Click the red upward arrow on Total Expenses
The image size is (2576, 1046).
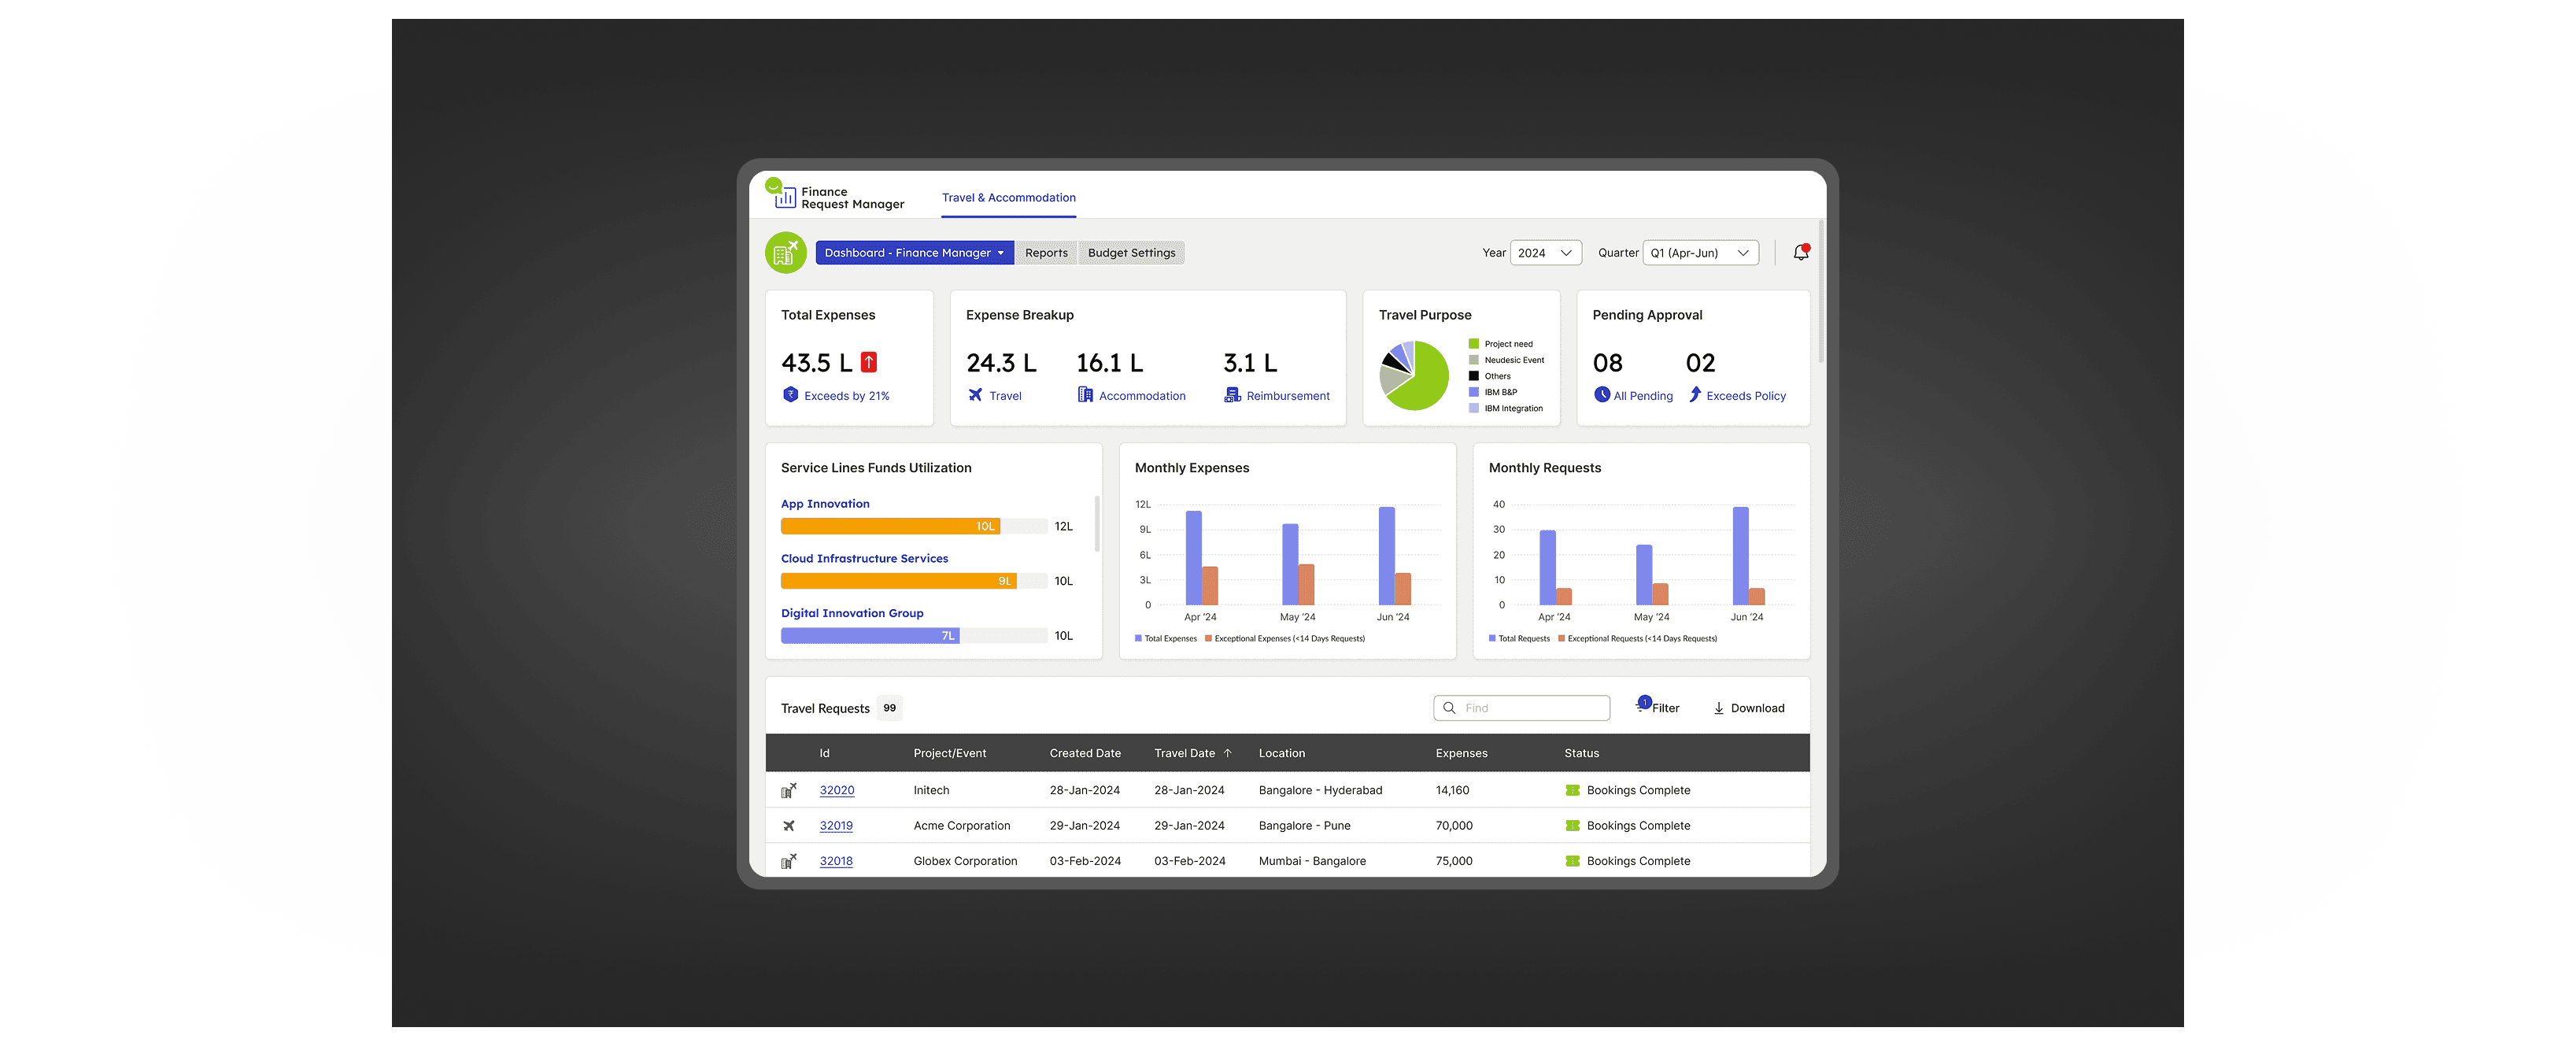[x=869, y=362]
